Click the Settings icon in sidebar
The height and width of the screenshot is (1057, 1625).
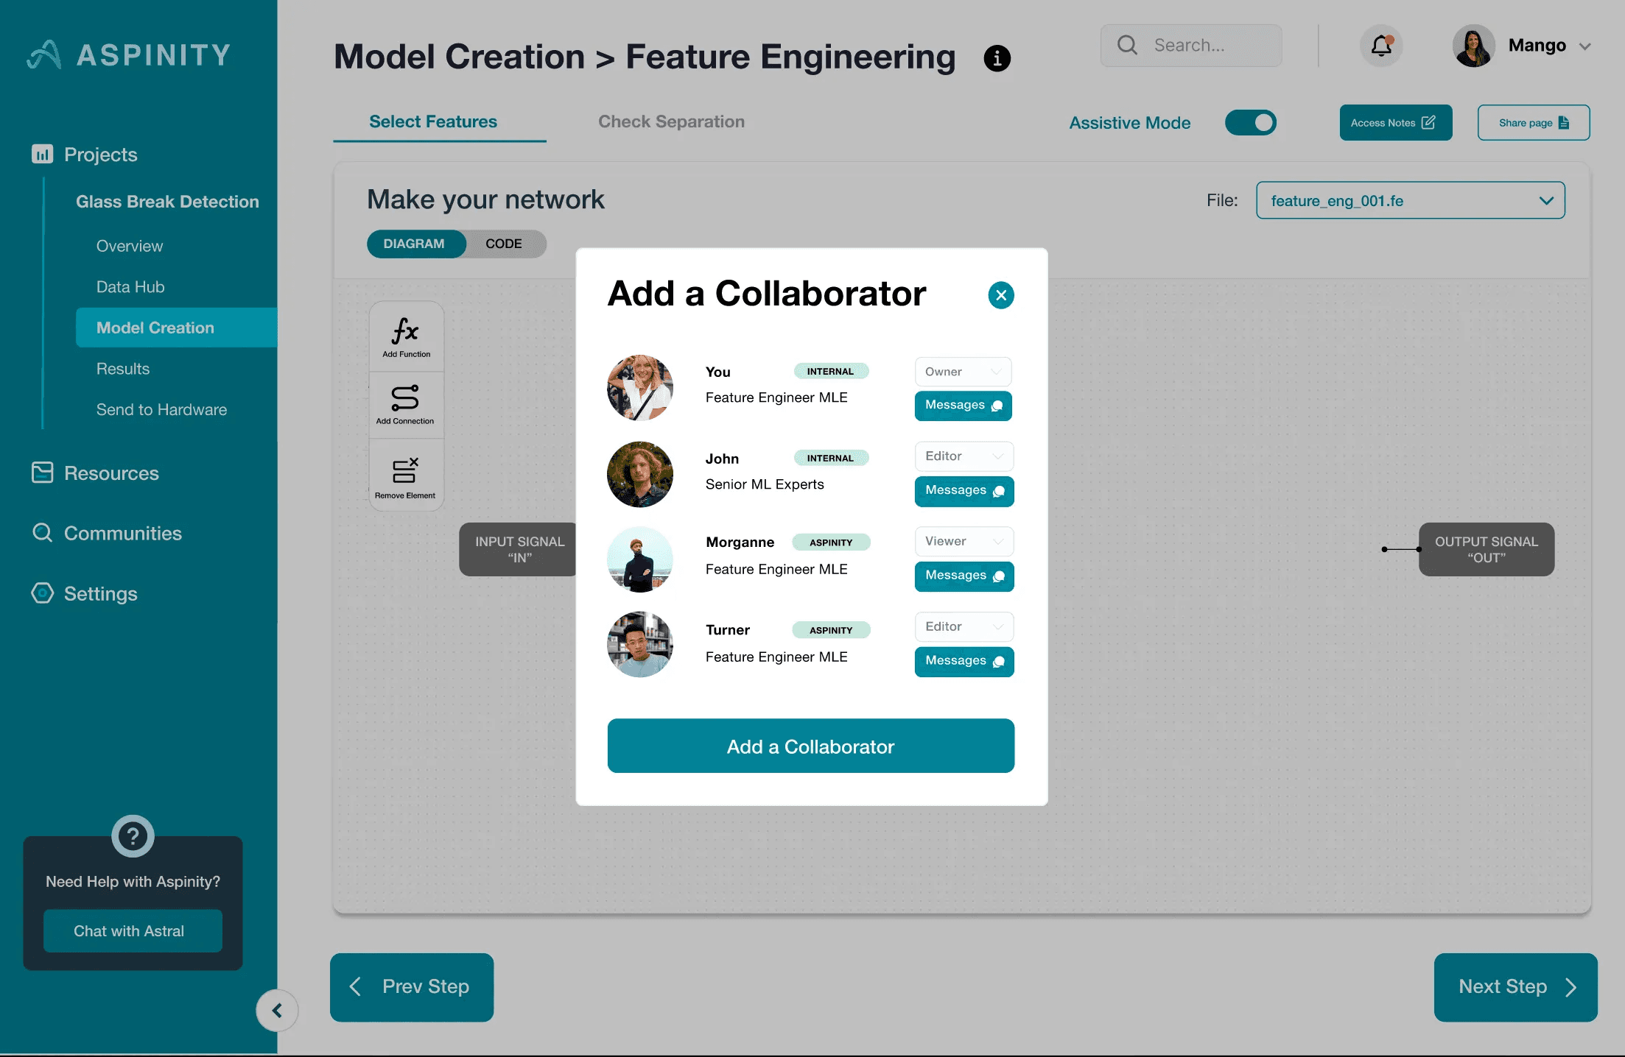pyautogui.click(x=42, y=593)
